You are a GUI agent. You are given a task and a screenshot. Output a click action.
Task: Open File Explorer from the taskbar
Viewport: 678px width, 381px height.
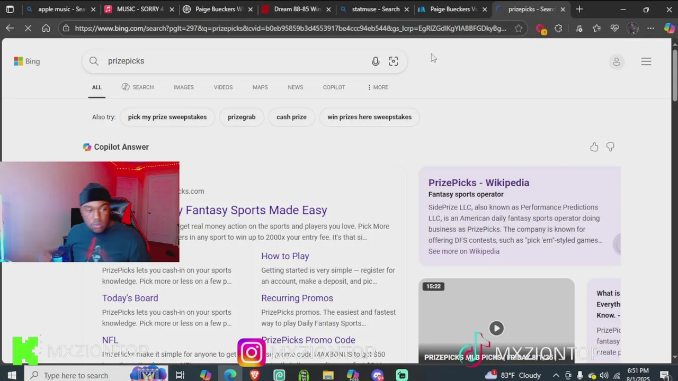328,375
